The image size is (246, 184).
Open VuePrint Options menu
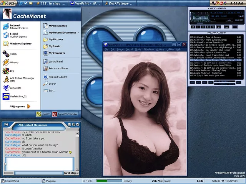coord(160,49)
